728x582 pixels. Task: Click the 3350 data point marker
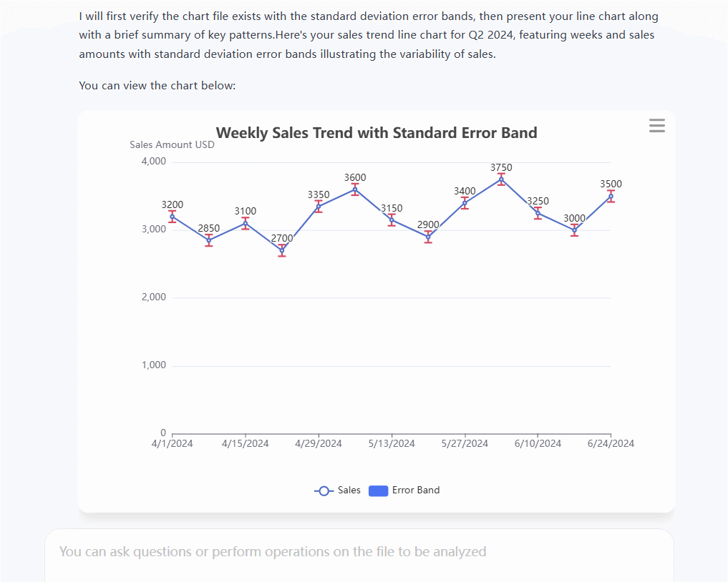coord(319,207)
